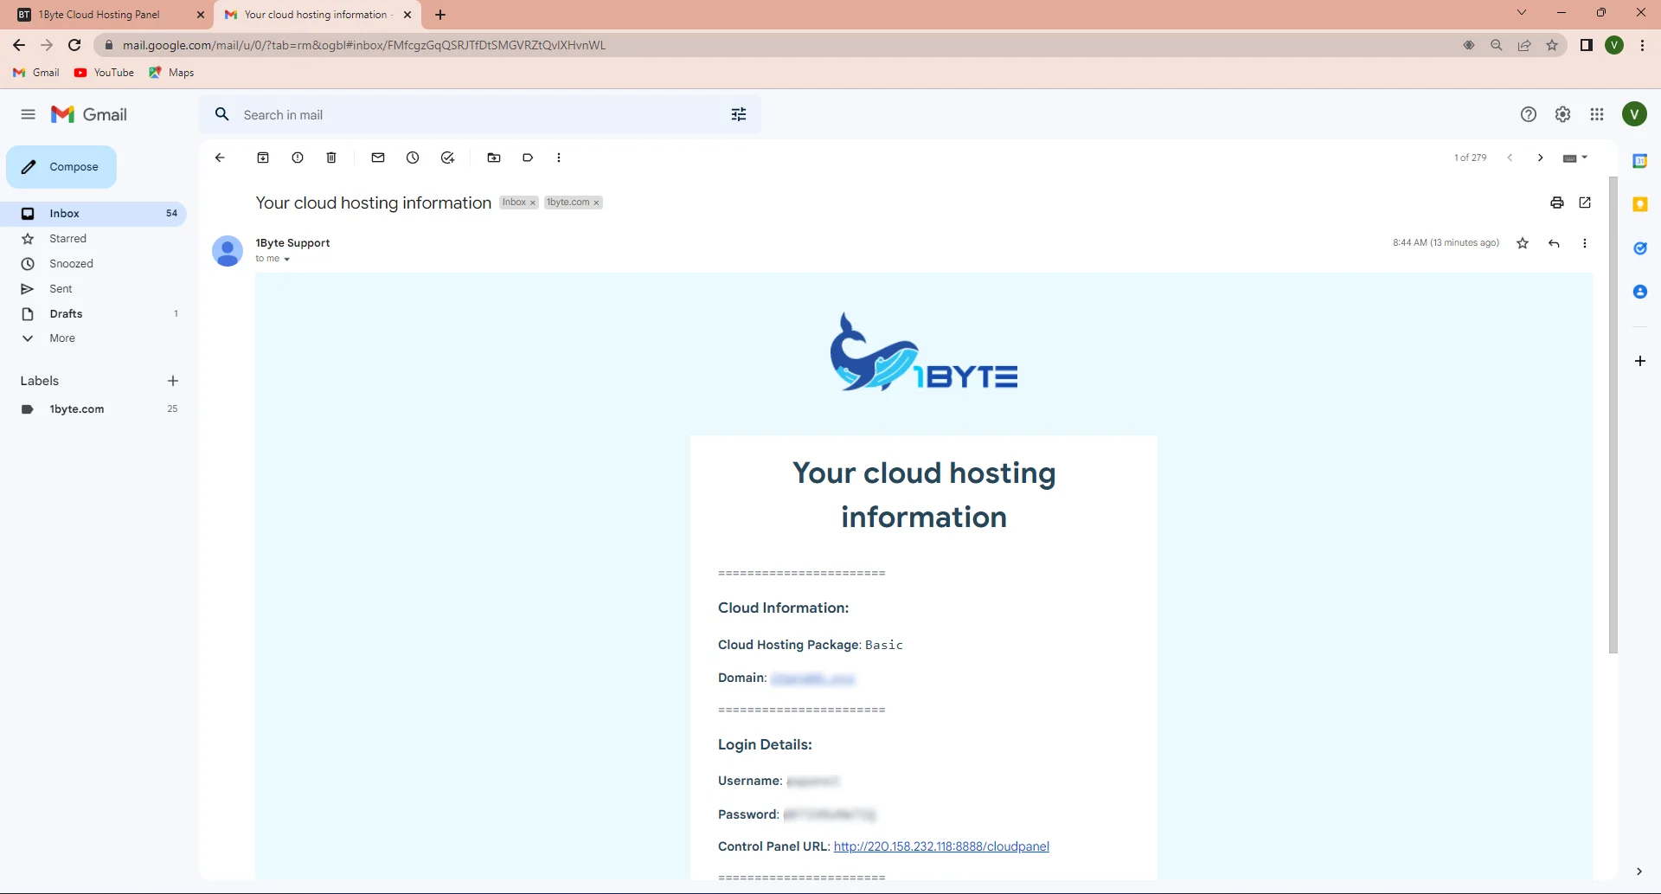Open Google Contacts side panel
The width and height of the screenshot is (1661, 894).
click(x=1640, y=292)
